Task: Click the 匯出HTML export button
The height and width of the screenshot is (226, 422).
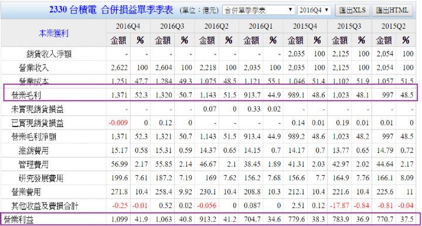Action: tap(392, 10)
